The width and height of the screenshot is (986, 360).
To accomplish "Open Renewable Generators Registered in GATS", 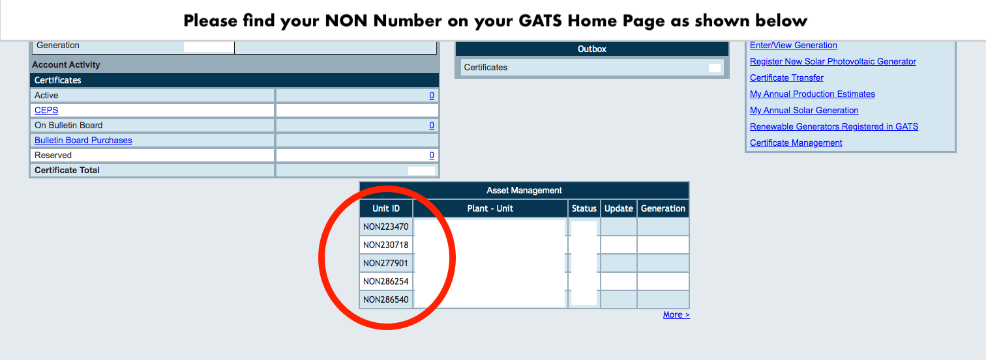I will point(834,126).
